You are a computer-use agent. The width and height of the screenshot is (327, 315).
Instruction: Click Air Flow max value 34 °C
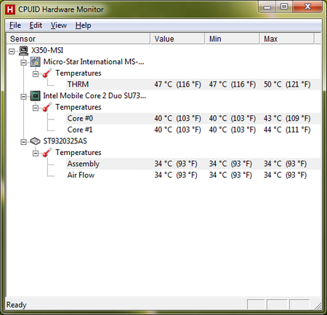tap(285, 175)
